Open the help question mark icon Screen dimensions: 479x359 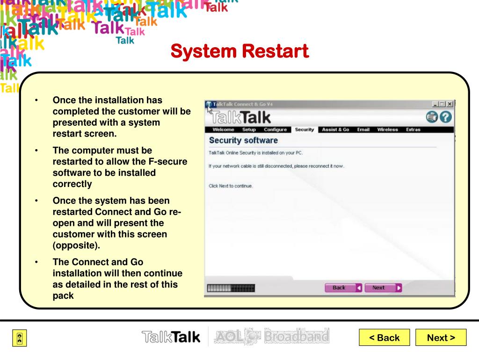(446, 117)
